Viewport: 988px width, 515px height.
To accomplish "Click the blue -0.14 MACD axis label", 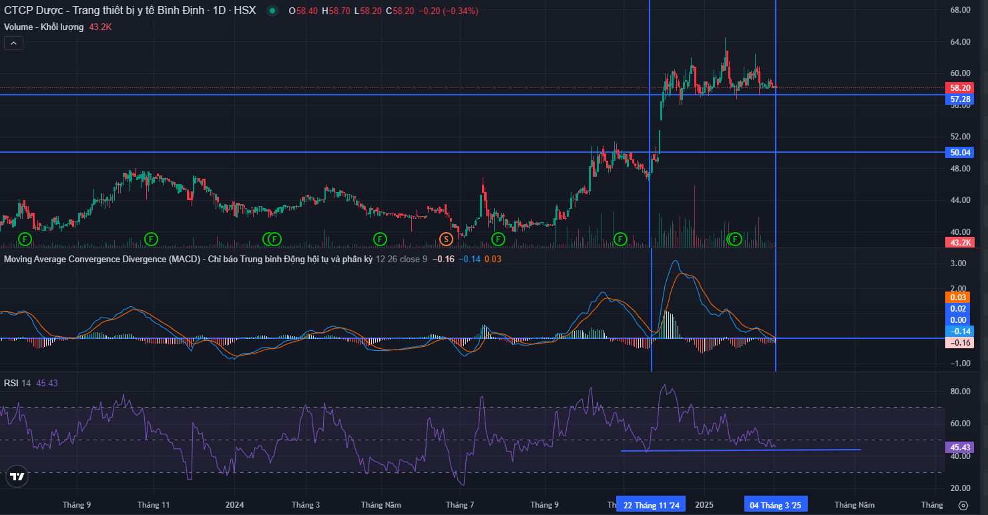I will pyautogui.click(x=961, y=331).
